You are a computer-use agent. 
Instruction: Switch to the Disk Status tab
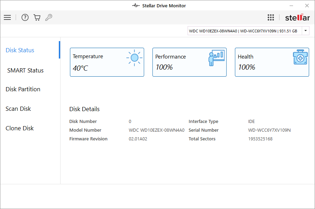[x=20, y=50]
